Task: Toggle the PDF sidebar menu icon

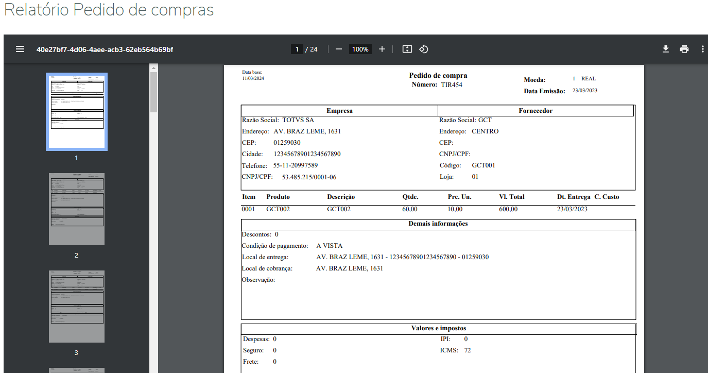Action: 20,49
